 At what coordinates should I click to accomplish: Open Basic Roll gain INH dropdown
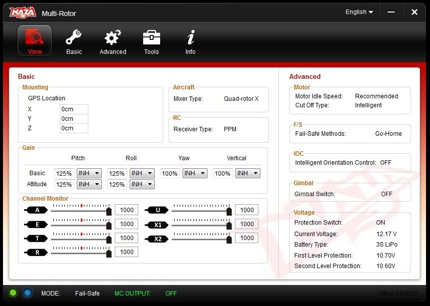142,173
